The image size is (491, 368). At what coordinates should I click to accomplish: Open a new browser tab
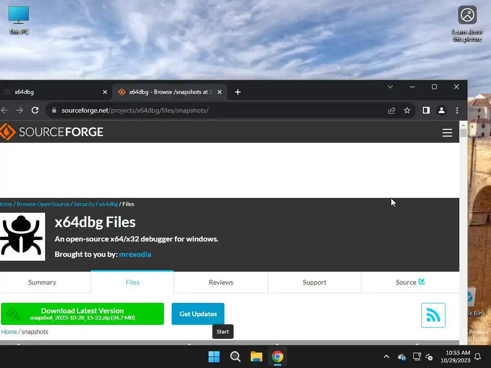tap(238, 92)
